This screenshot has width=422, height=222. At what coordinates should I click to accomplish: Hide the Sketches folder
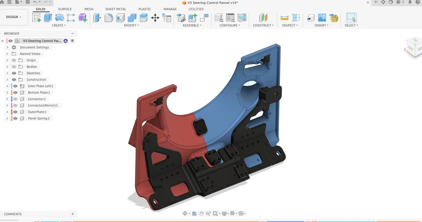14,73
